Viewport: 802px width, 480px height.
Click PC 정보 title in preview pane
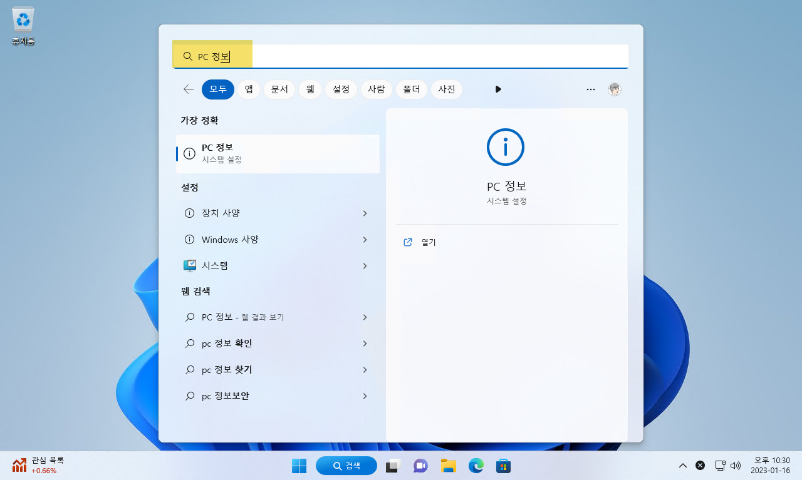[x=506, y=187]
